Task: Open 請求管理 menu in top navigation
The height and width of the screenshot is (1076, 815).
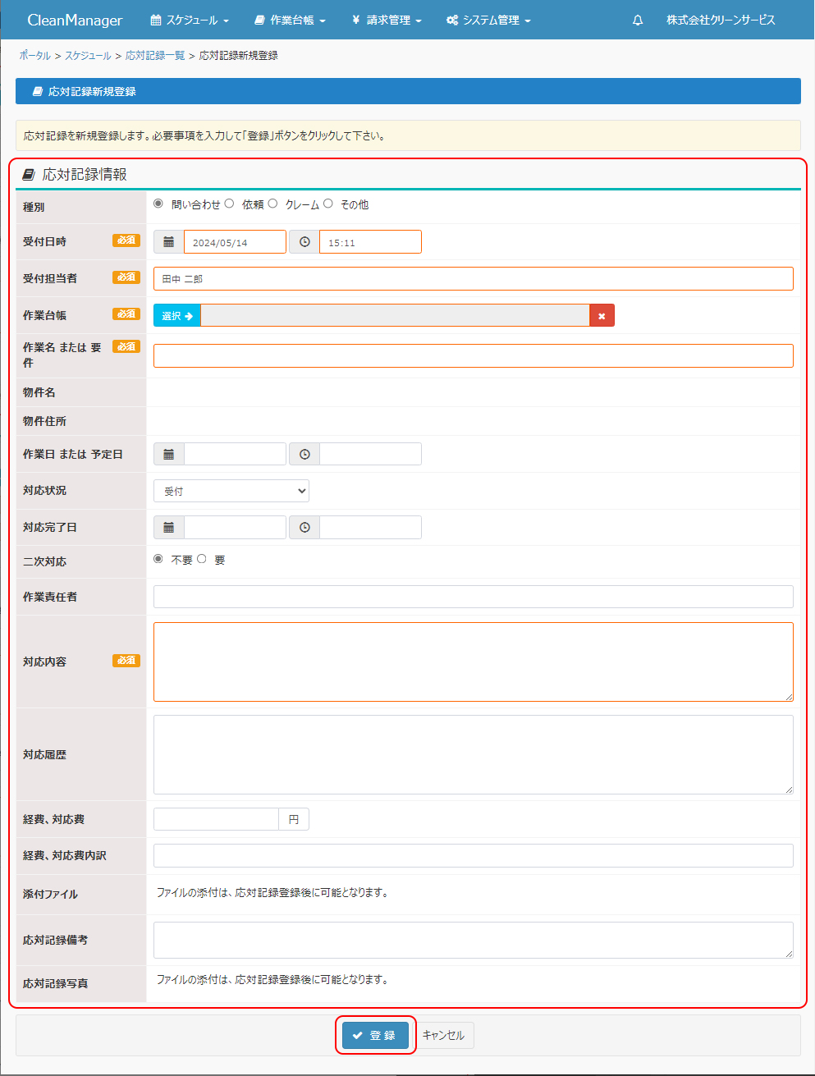Action: click(x=387, y=21)
